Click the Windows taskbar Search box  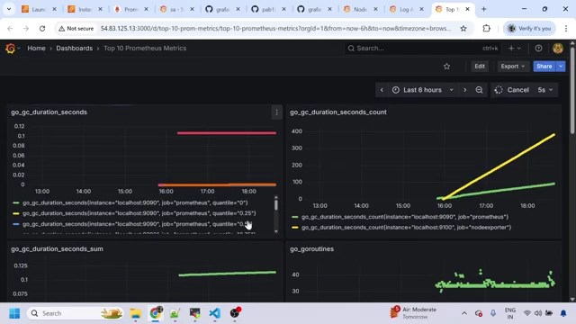point(75,313)
